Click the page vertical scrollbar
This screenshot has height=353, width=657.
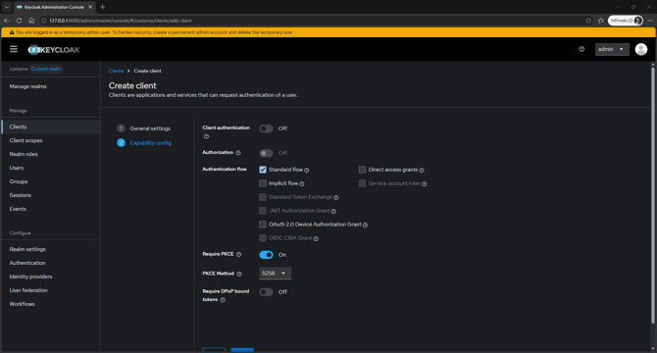(653, 194)
